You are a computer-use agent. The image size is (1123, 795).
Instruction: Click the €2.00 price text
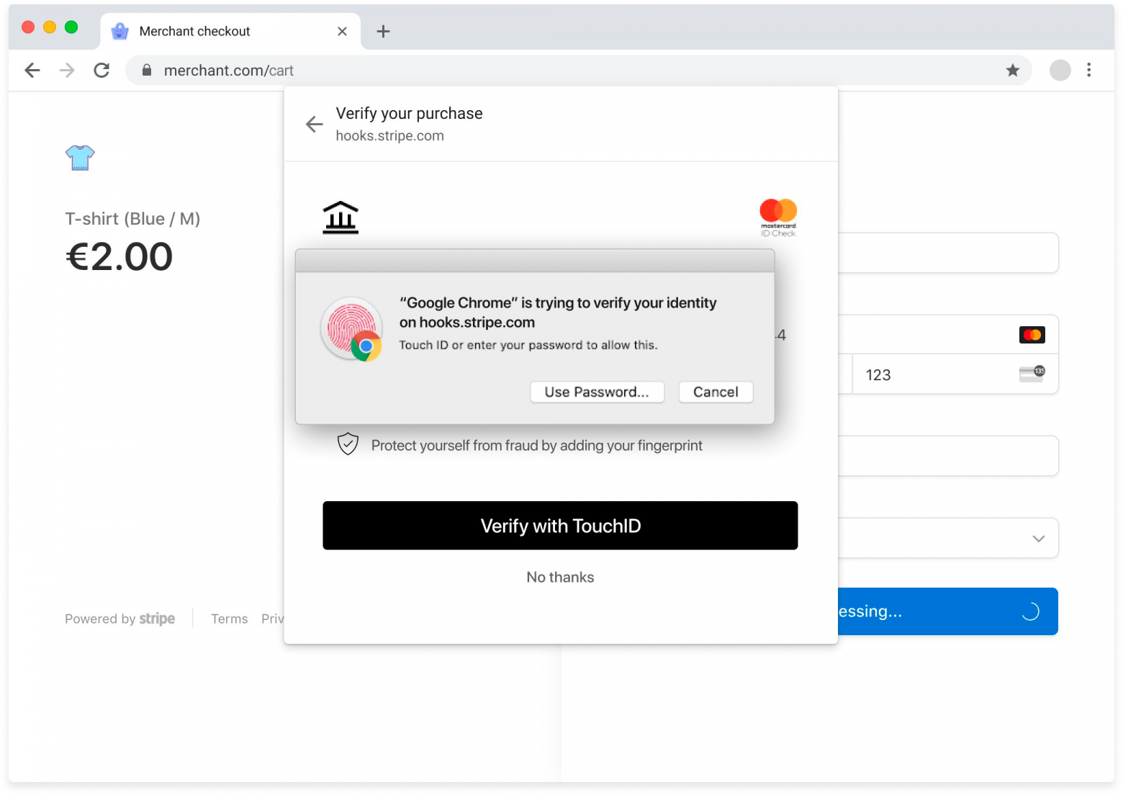click(119, 256)
